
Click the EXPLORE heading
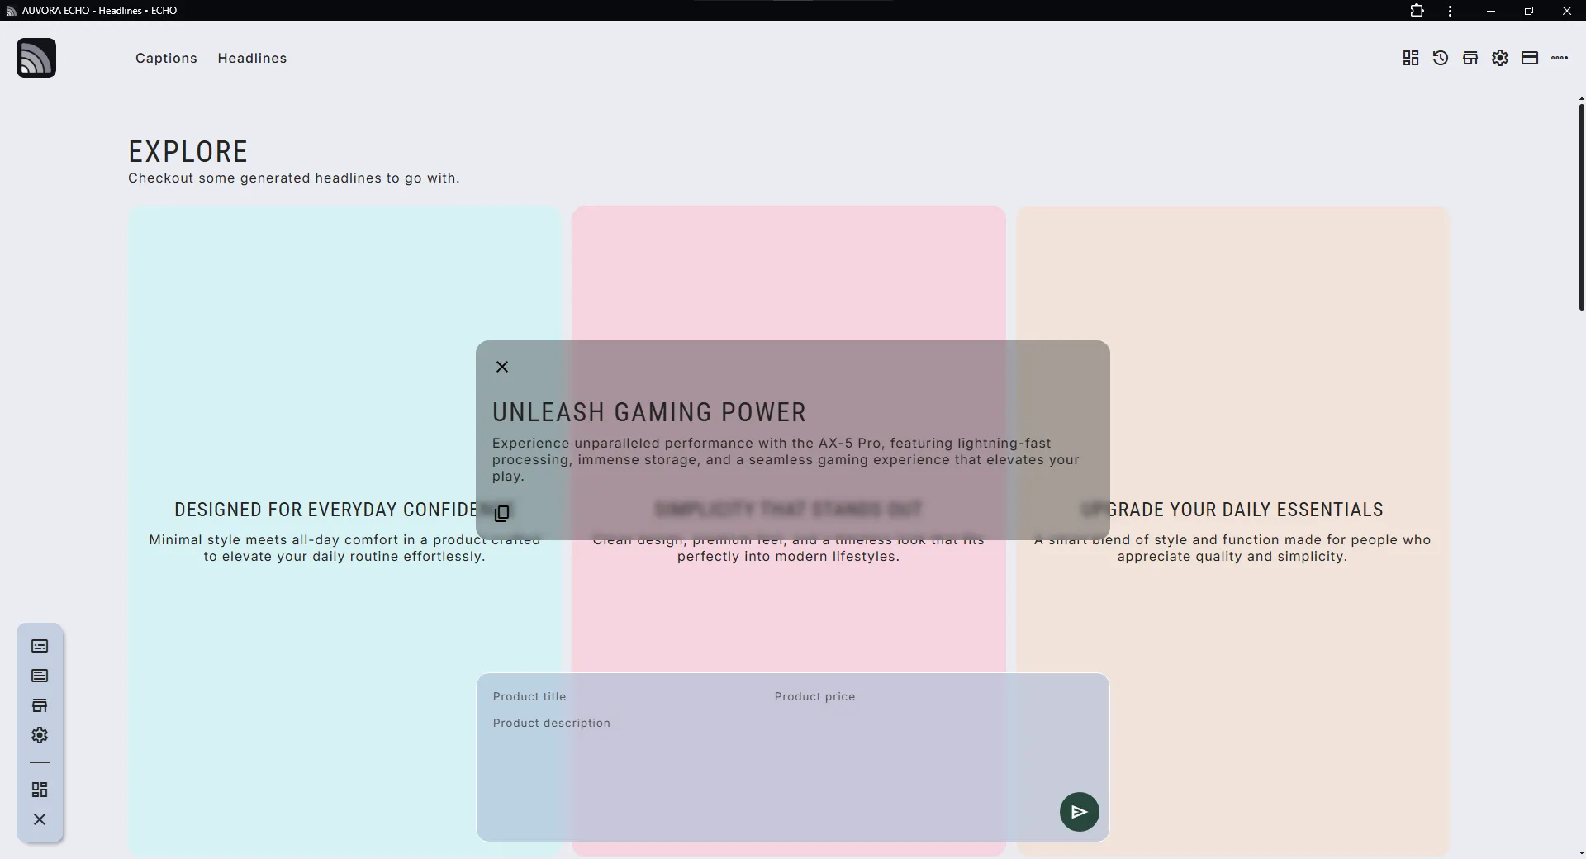188,152
